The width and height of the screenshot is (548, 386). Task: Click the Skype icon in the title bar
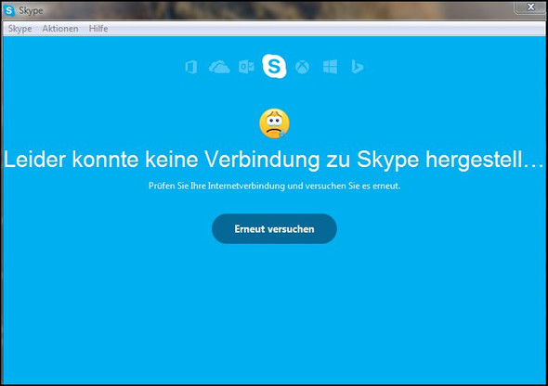tap(9, 10)
